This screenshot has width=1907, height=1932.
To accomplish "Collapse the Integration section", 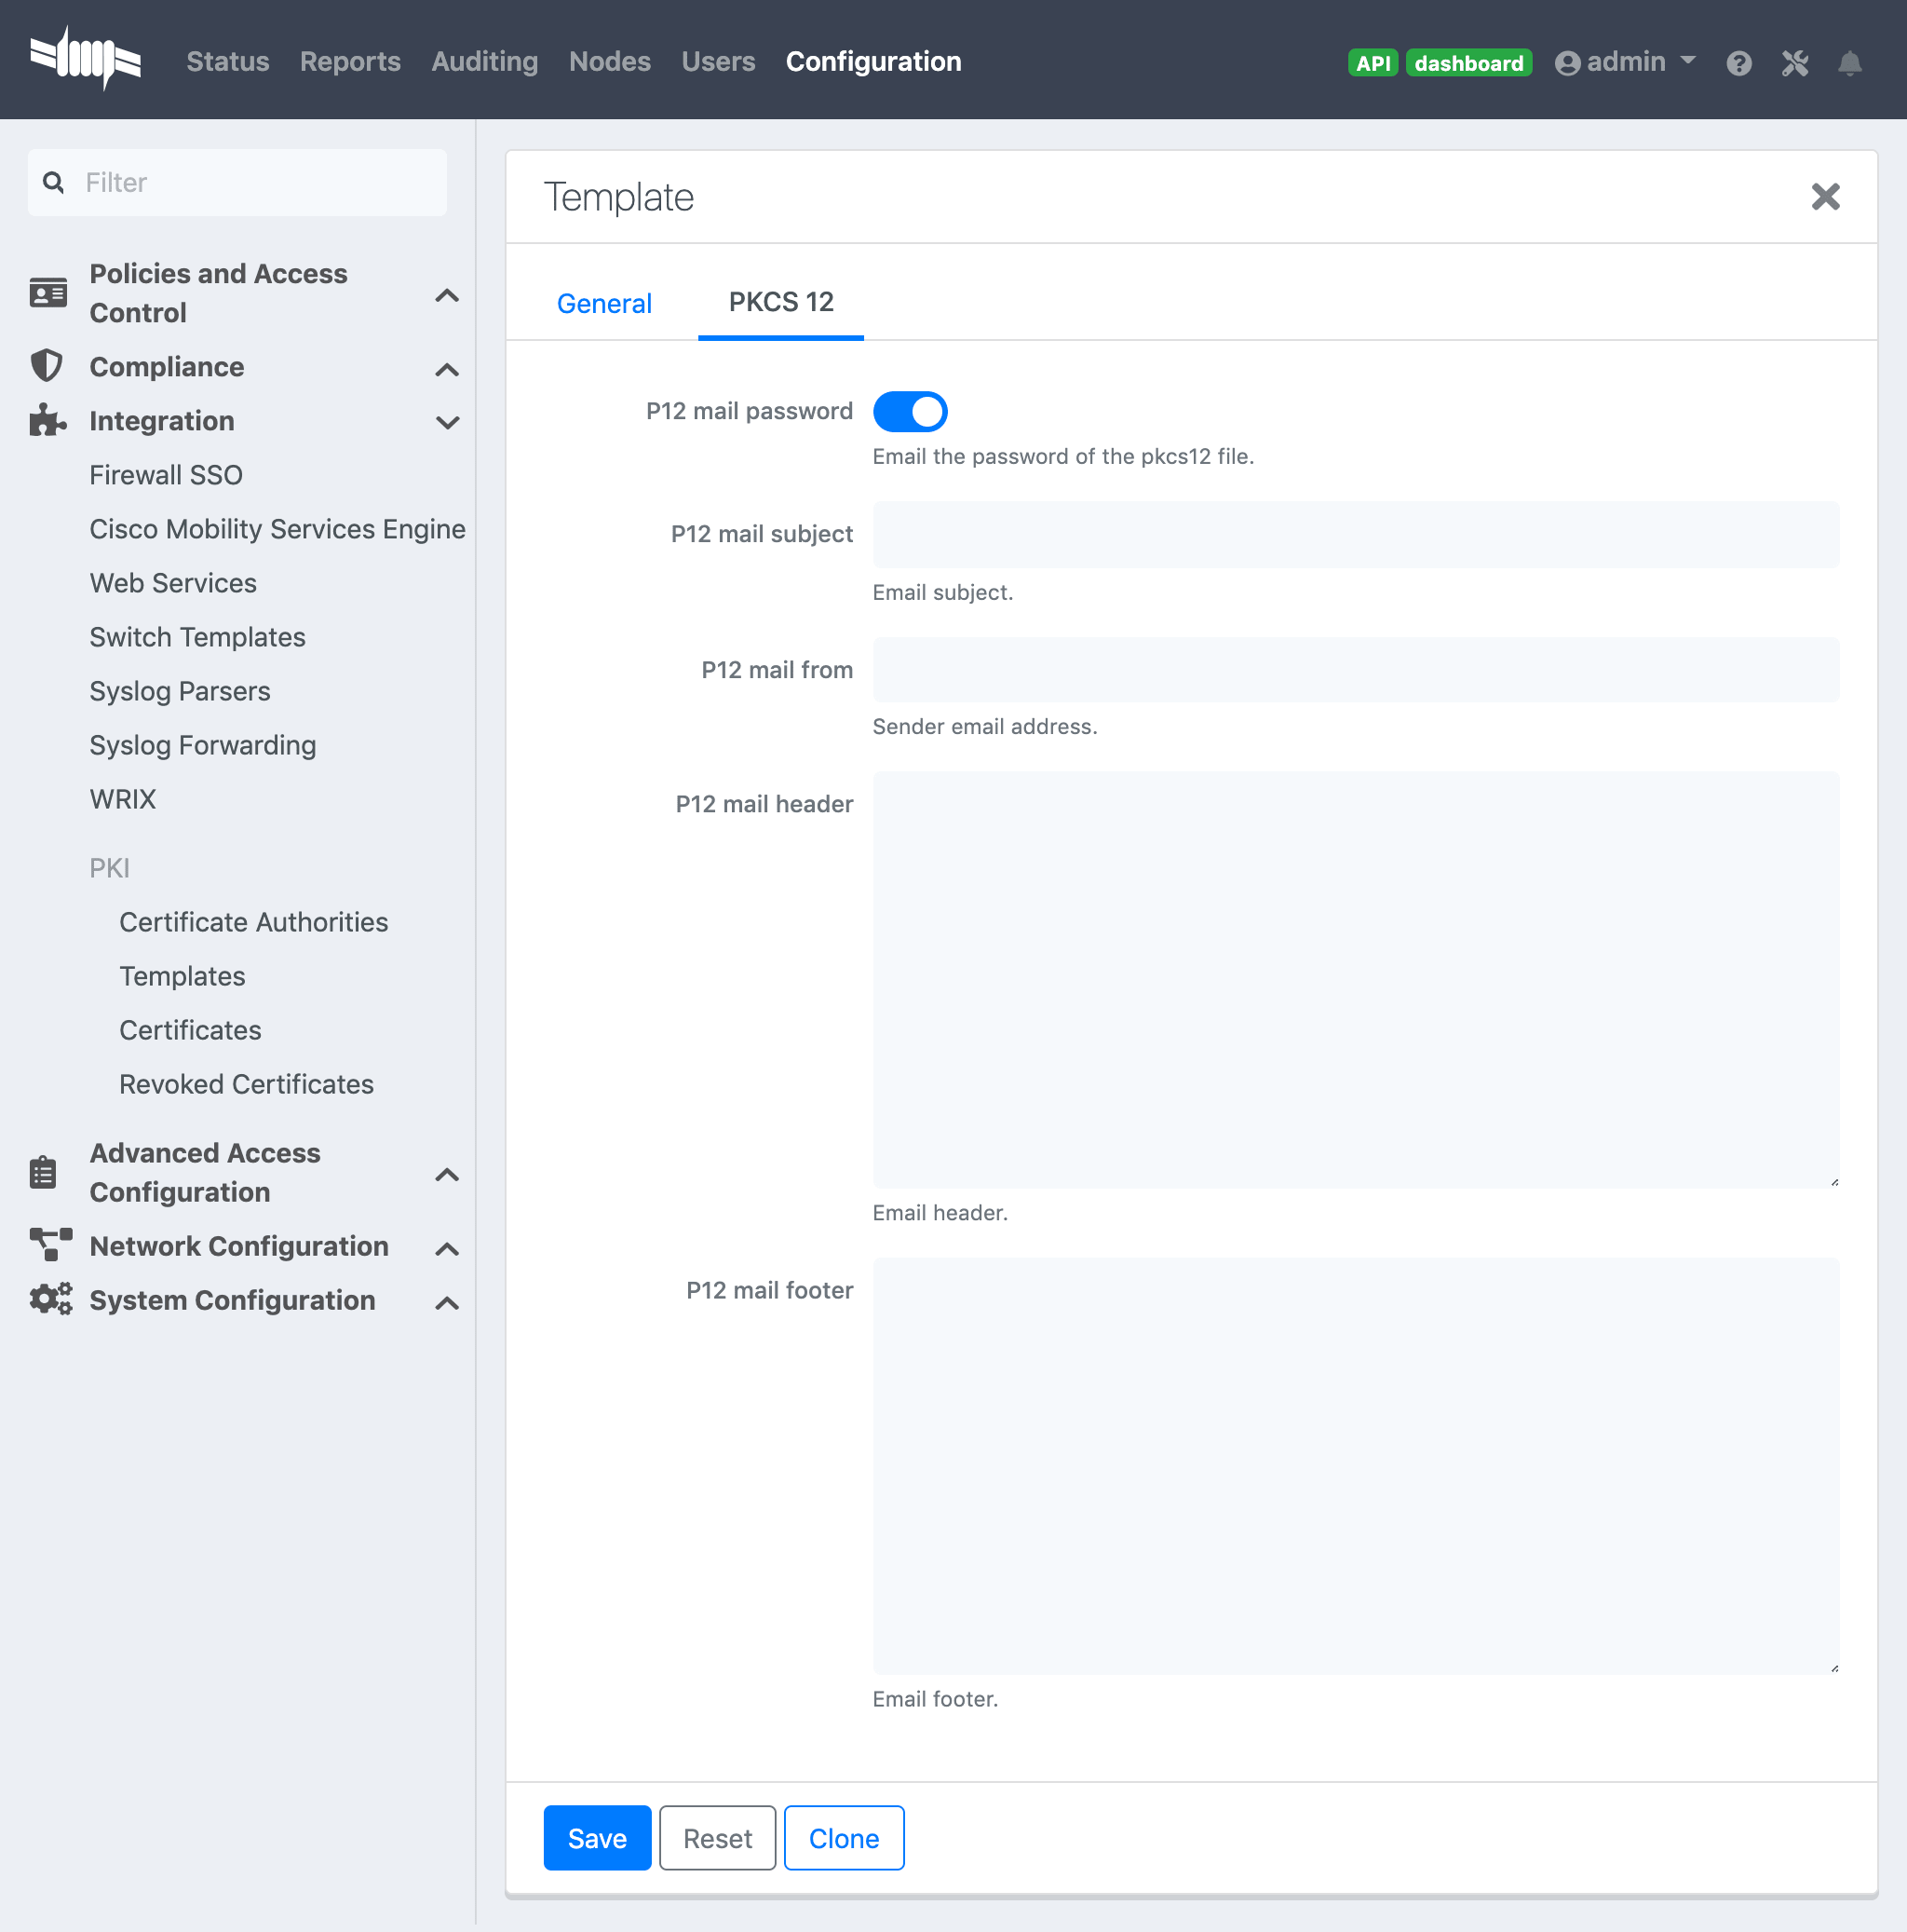I will pyautogui.click(x=447, y=421).
